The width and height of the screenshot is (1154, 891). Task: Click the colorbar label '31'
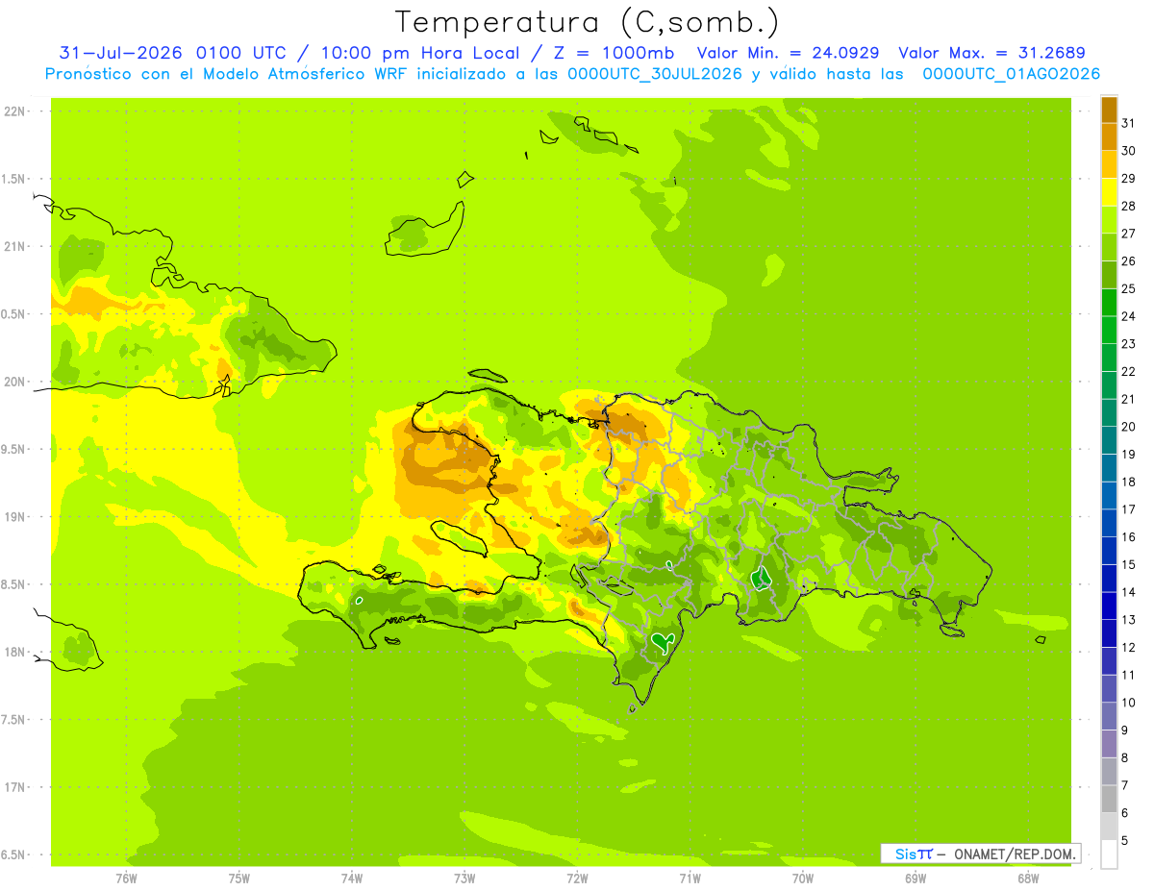click(x=1128, y=123)
